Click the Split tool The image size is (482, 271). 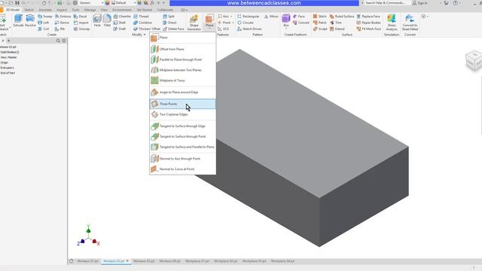click(x=169, y=17)
